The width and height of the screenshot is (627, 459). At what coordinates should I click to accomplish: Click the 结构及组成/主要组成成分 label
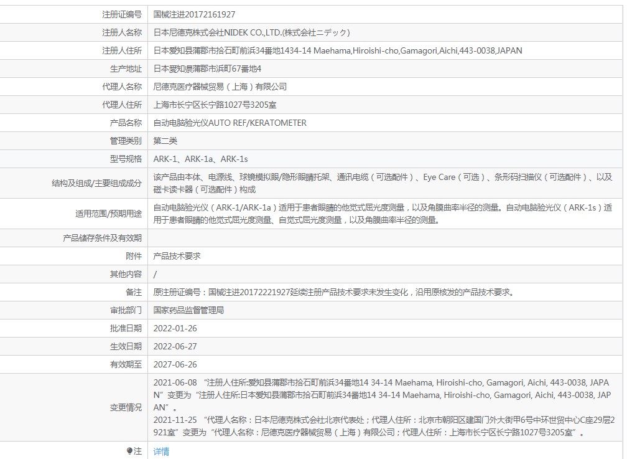(x=97, y=183)
